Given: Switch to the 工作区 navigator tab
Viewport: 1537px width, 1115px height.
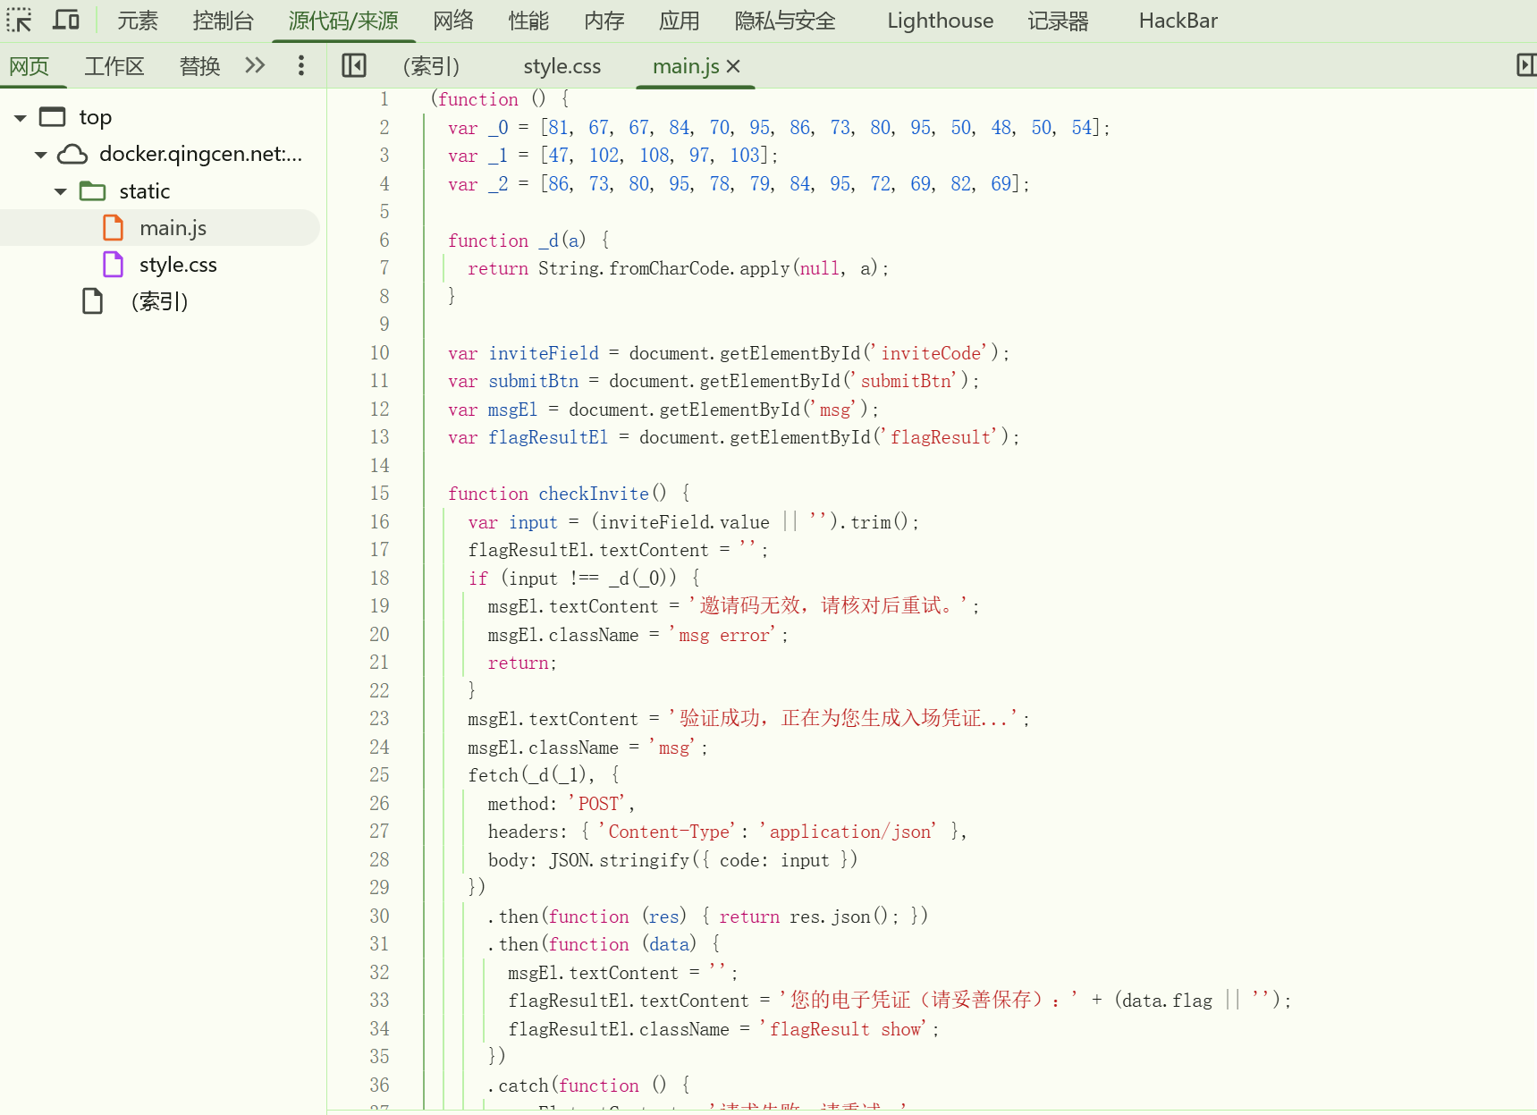Looking at the screenshot, I should click(114, 66).
